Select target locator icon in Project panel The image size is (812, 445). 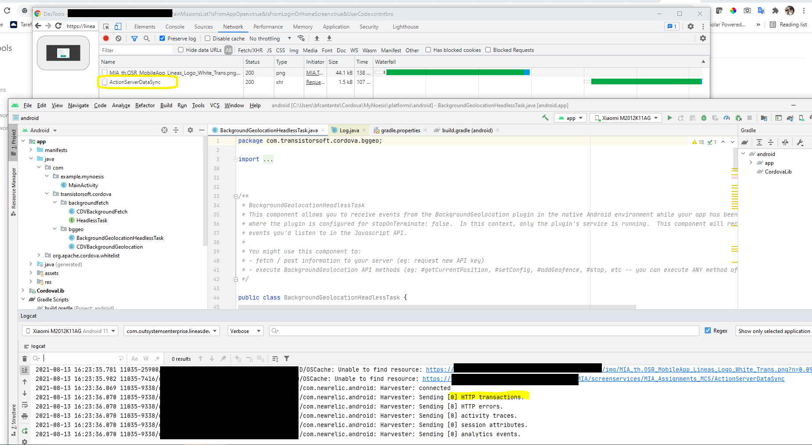tap(164, 130)
